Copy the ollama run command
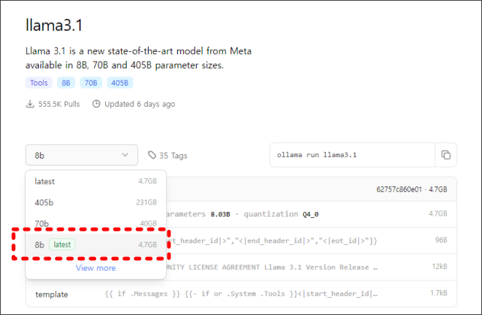The height and width of the screenshot is (315, 482). pos(446,155)
